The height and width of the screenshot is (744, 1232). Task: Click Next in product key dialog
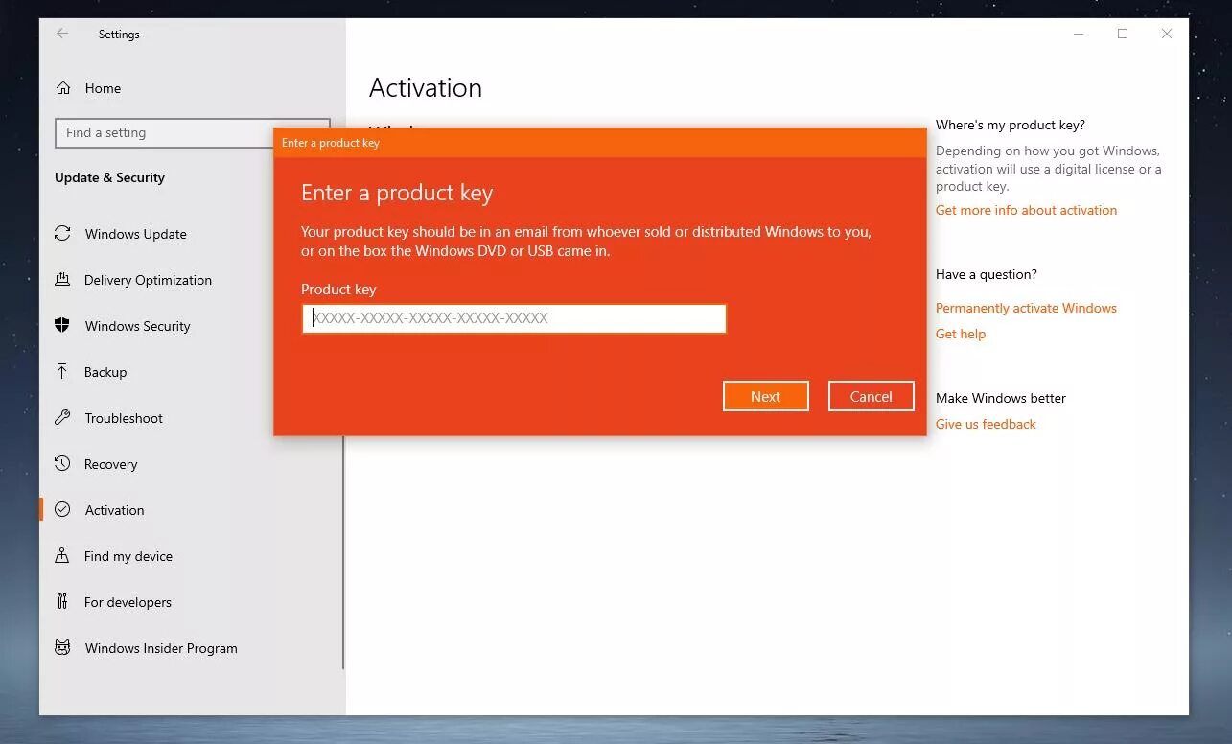[766, 396]
